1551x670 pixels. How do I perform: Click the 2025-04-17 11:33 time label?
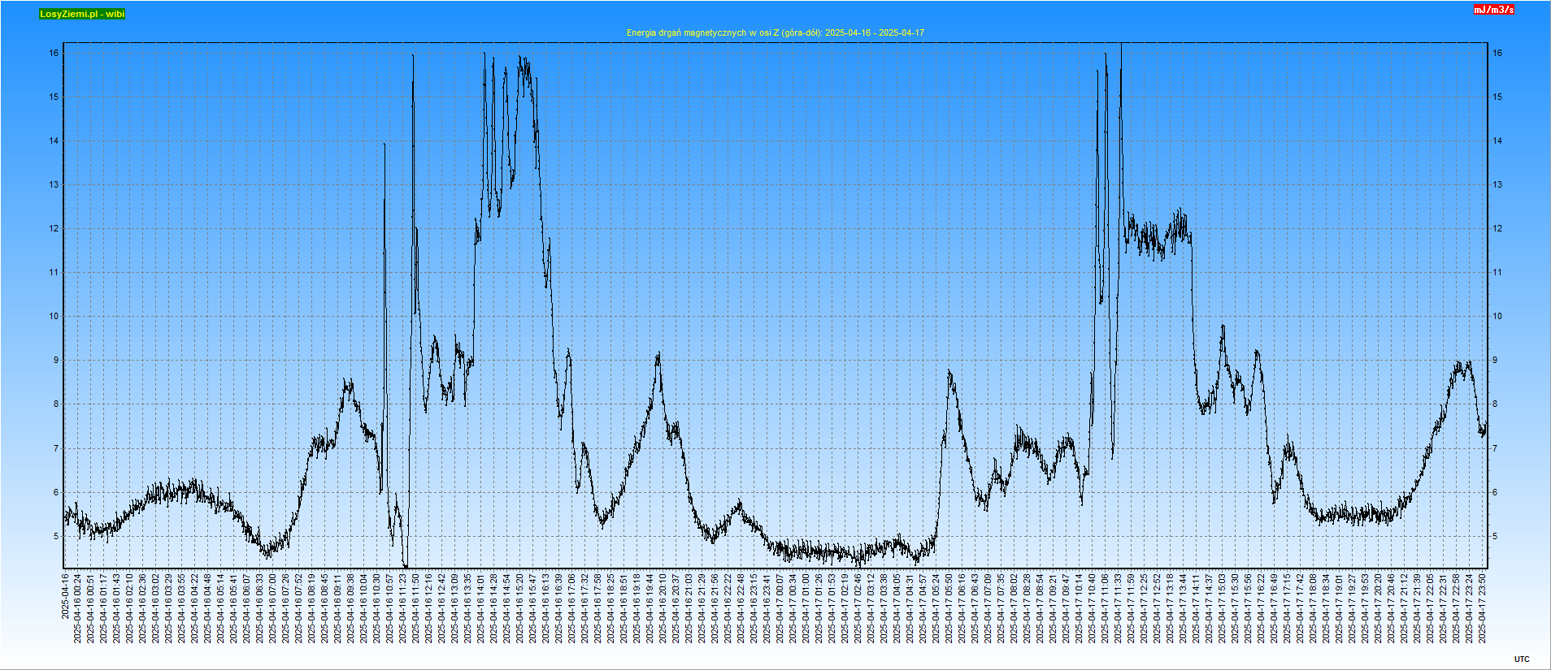tap(1119, 608)
